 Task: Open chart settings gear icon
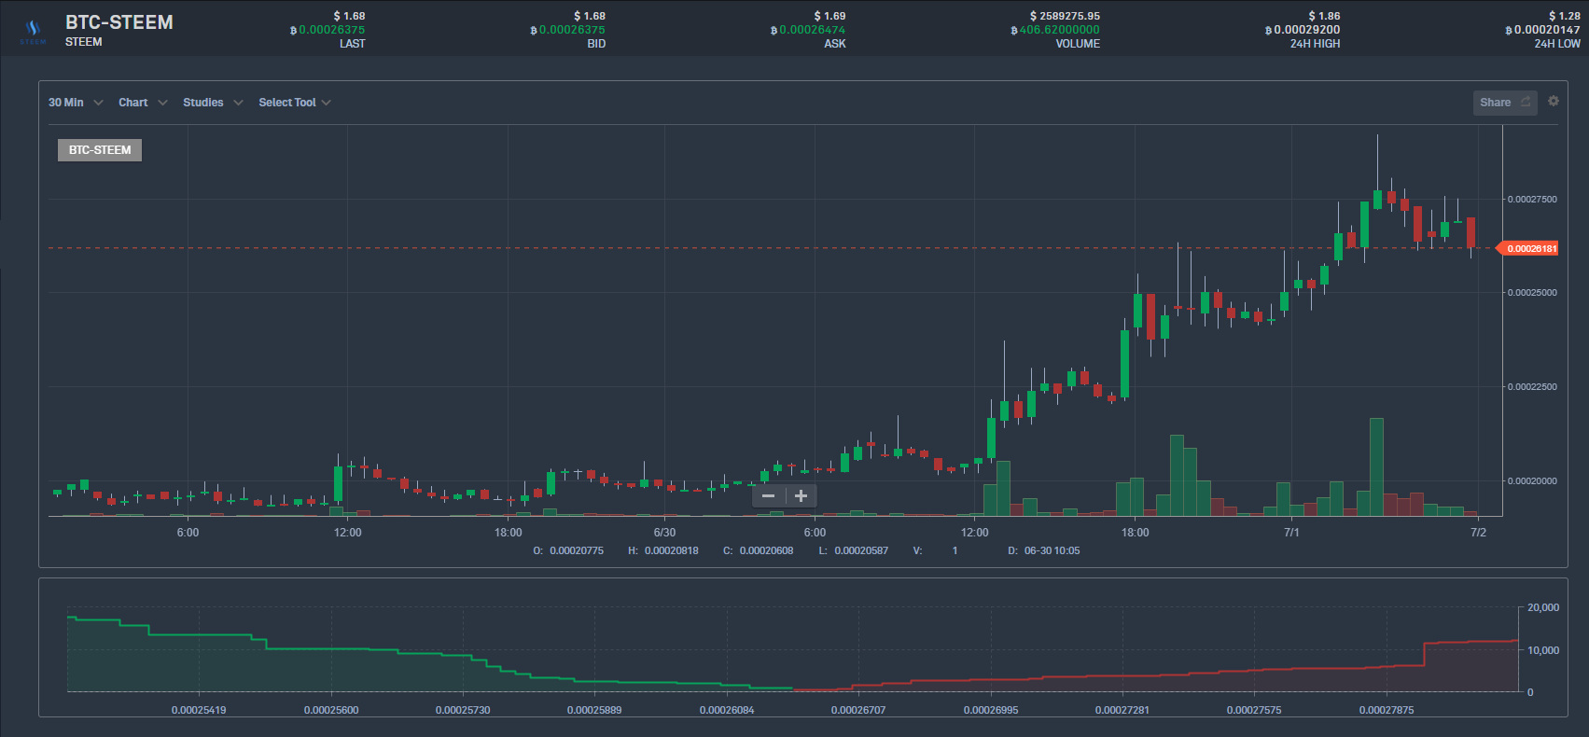[x=1554, y=101]
